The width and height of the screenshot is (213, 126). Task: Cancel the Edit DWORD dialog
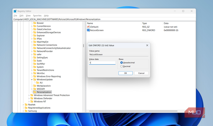(x=141, y=73)
